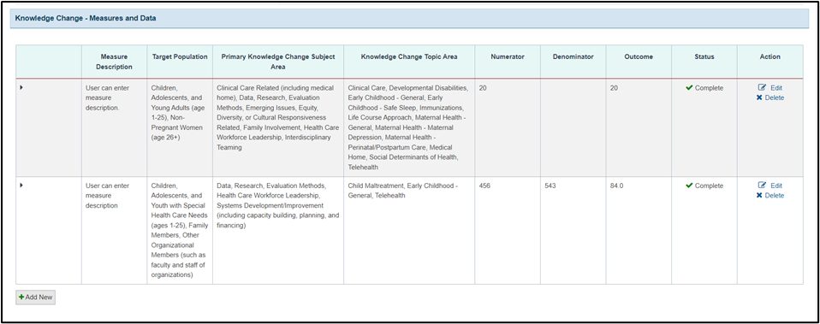Expand the first measure row arrow
The image size is (820, 324).
tap(21, 87)
